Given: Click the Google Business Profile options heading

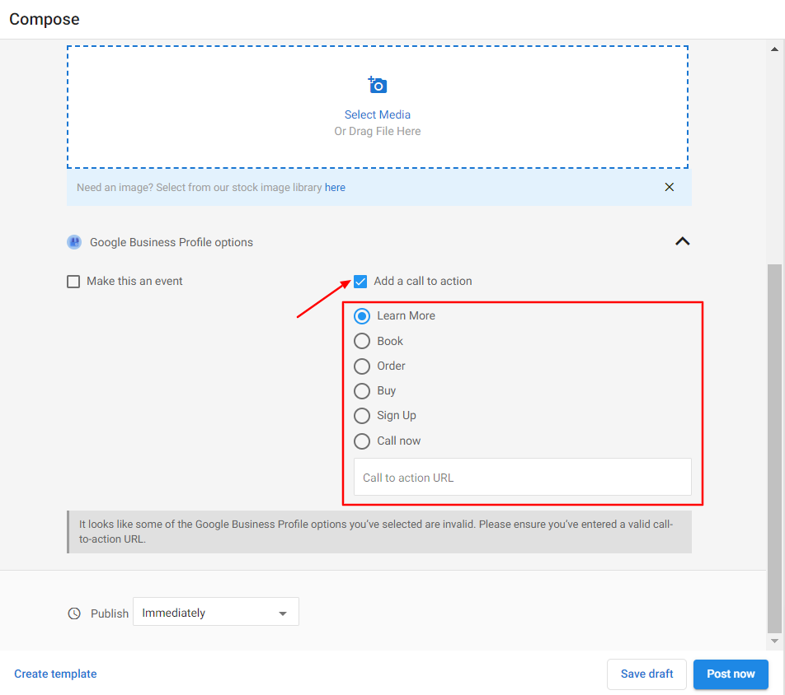Looking at the screenshot, I should coord(172,242).
